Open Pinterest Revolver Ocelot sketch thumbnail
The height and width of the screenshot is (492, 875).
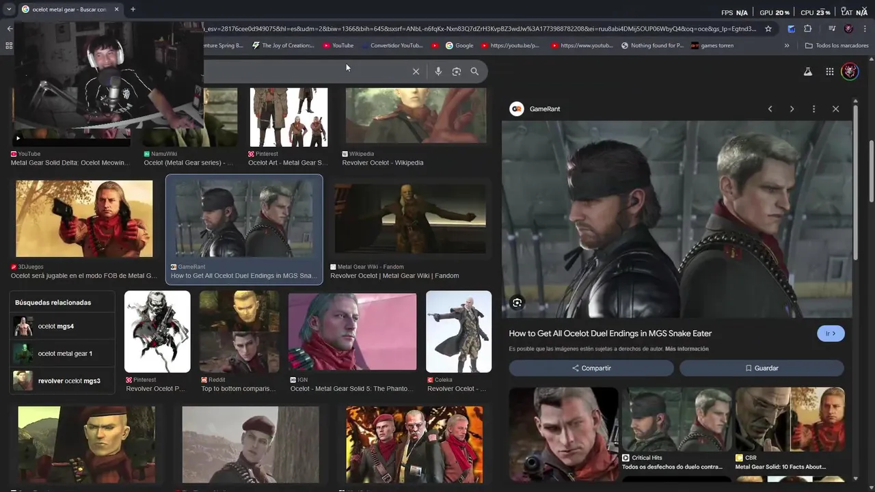click(x=157, y=331)
